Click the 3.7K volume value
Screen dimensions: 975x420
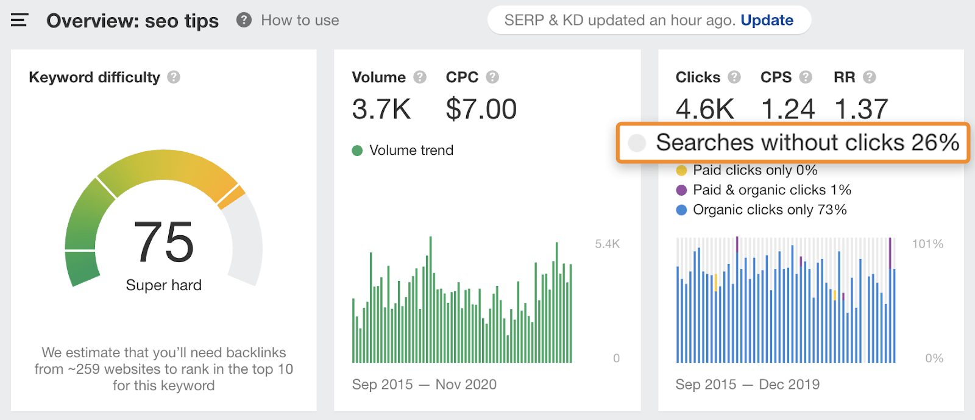tap(381, 110)
